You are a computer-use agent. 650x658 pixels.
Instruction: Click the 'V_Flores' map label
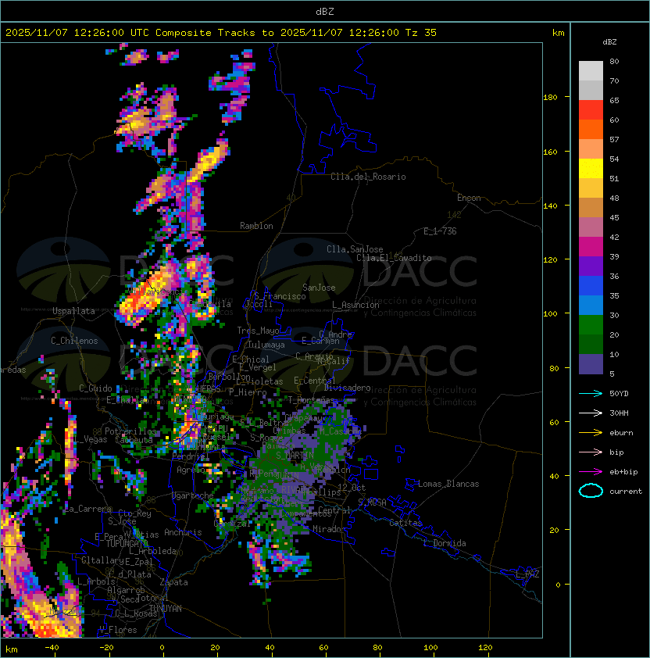point(118,630)
